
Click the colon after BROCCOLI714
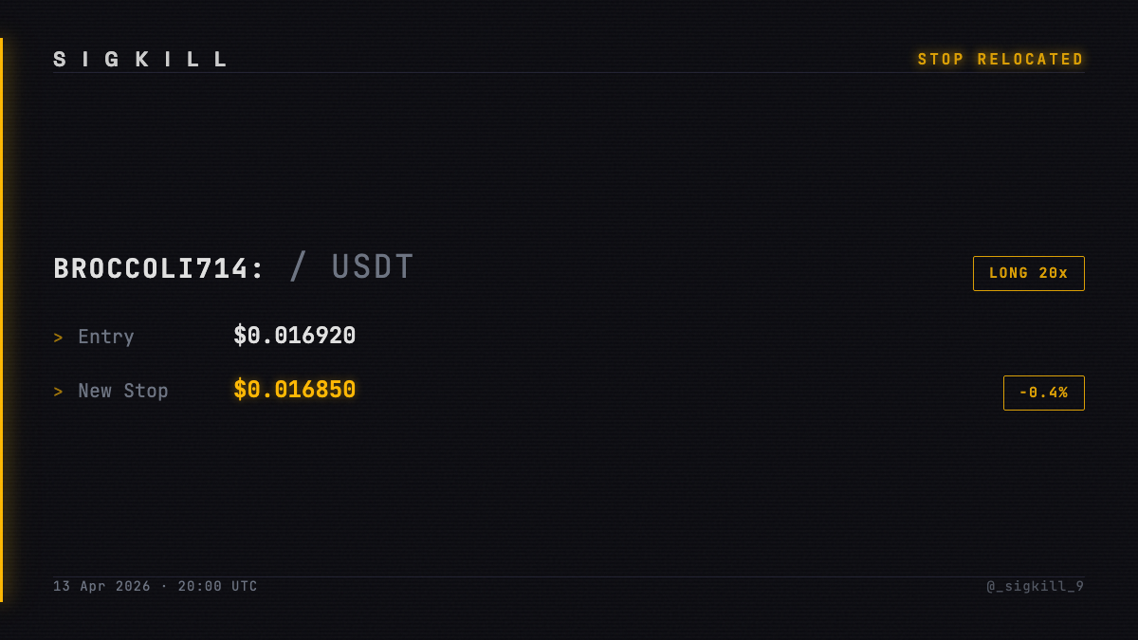click(x=257, y=270)
